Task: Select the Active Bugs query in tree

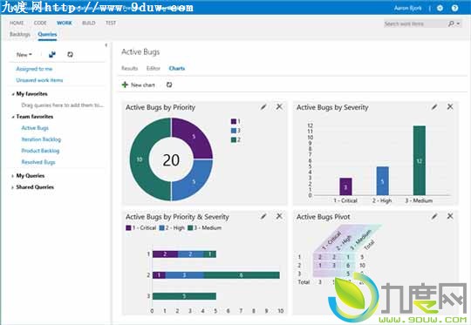Action: click(x=35, y=128)
